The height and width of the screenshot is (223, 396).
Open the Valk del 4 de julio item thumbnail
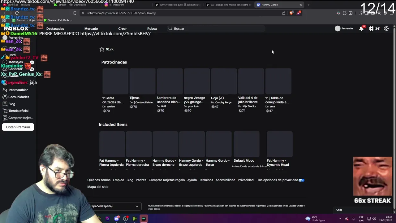[251, 81]
